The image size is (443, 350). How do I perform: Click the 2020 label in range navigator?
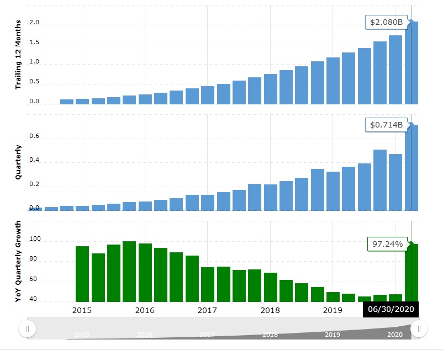point(395,335)
